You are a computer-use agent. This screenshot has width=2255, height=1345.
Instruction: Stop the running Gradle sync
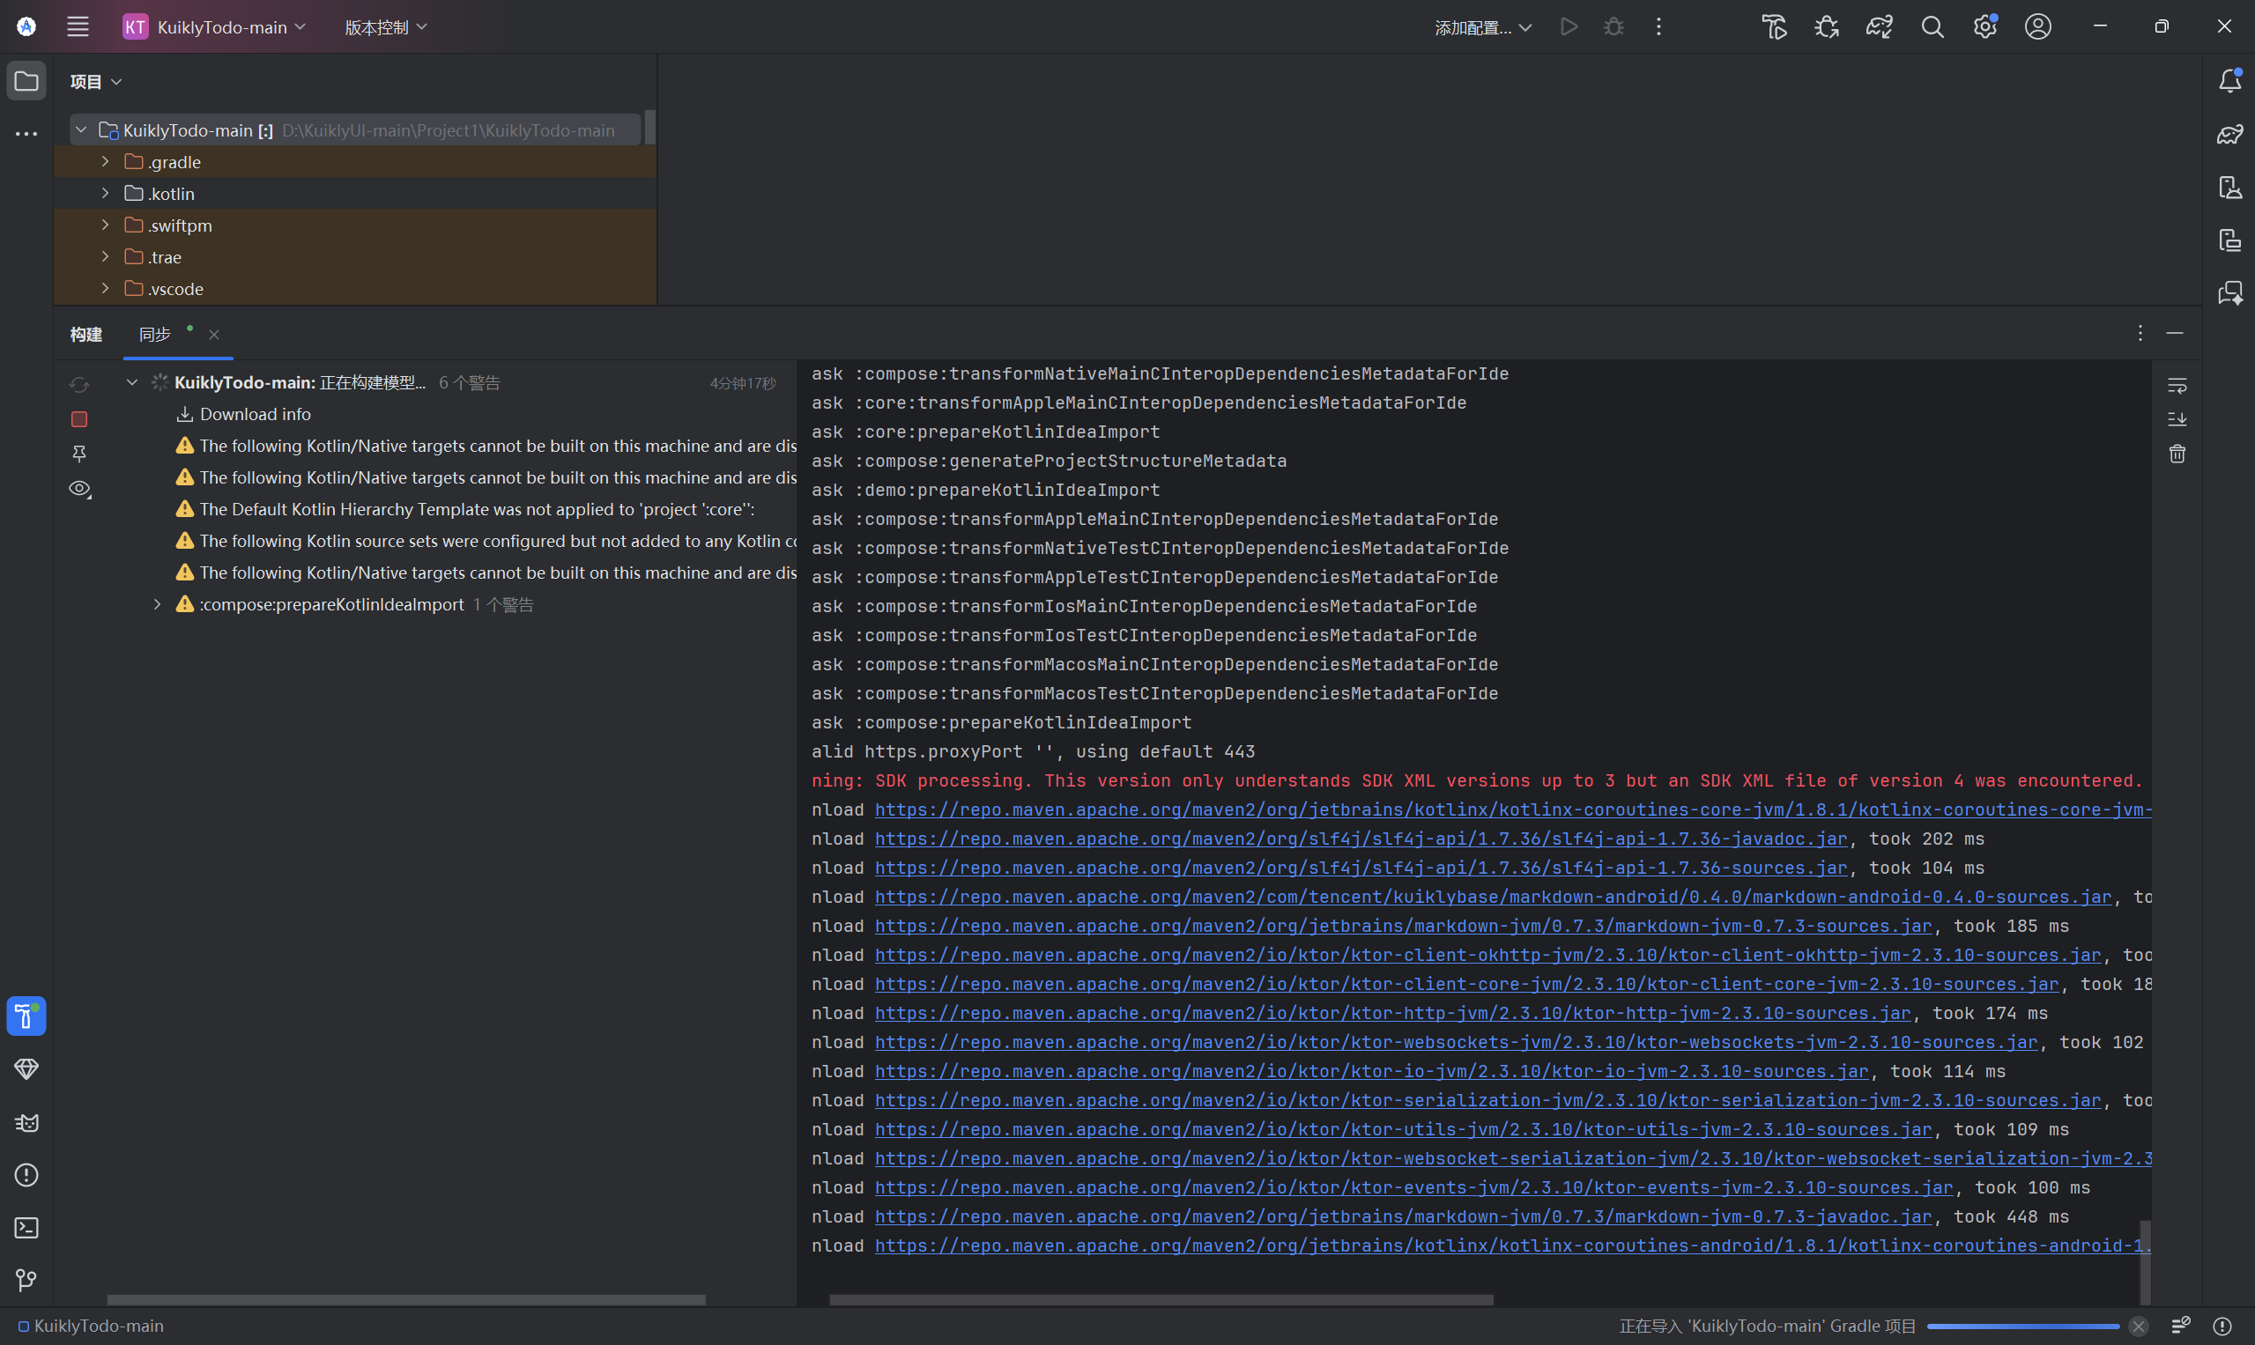[79, 418]
